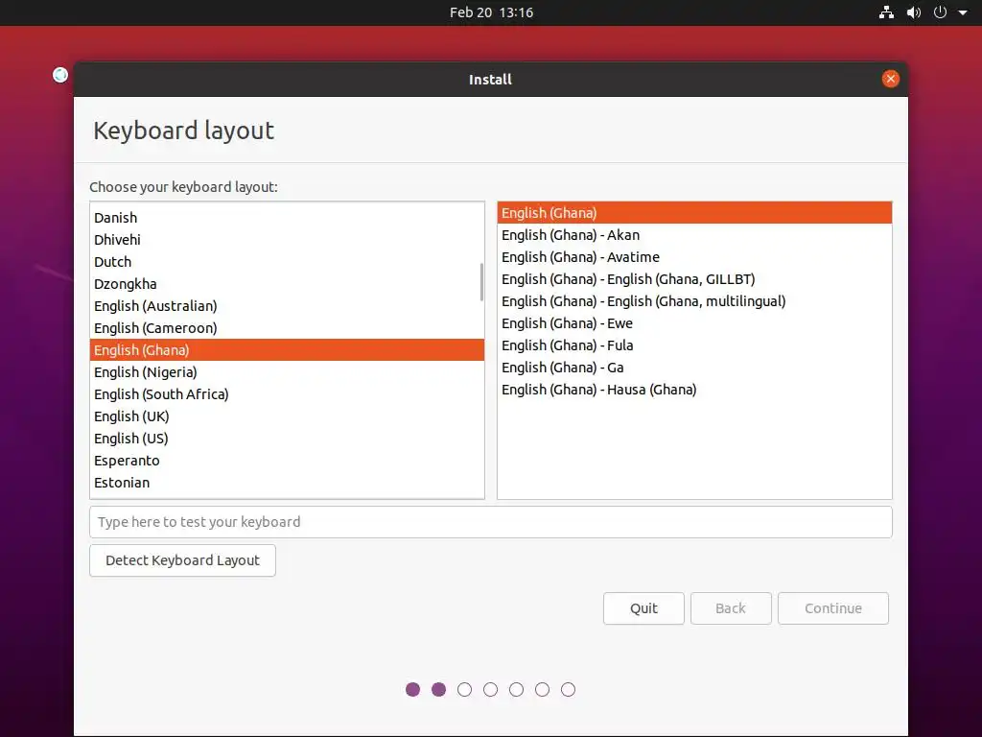Select English (Ghana) - Hausa (Ghana) variant
This screenshot has width=982, height=737.
point(694,390)
